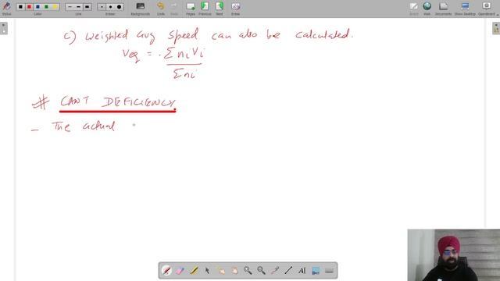The image size is (500, 281).
Task: Open the OpenBoard menu
Action: pyautogui.click(x=487, y=9)
